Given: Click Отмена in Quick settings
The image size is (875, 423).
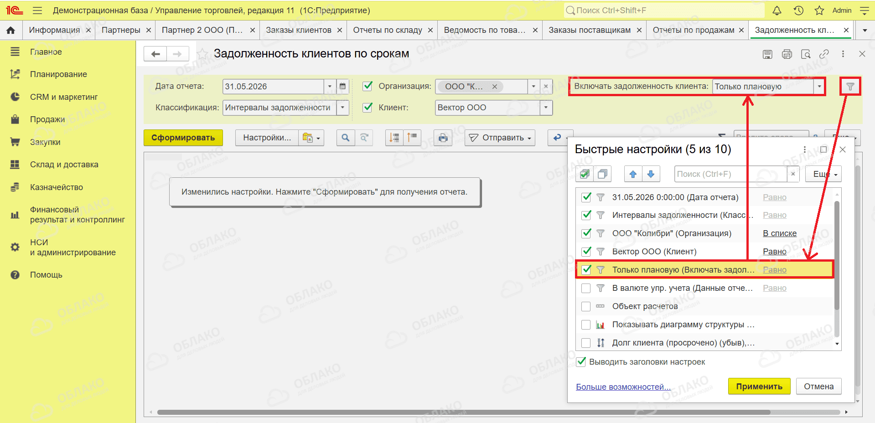Looking at the screenshot, I should [x=818, y=387].
